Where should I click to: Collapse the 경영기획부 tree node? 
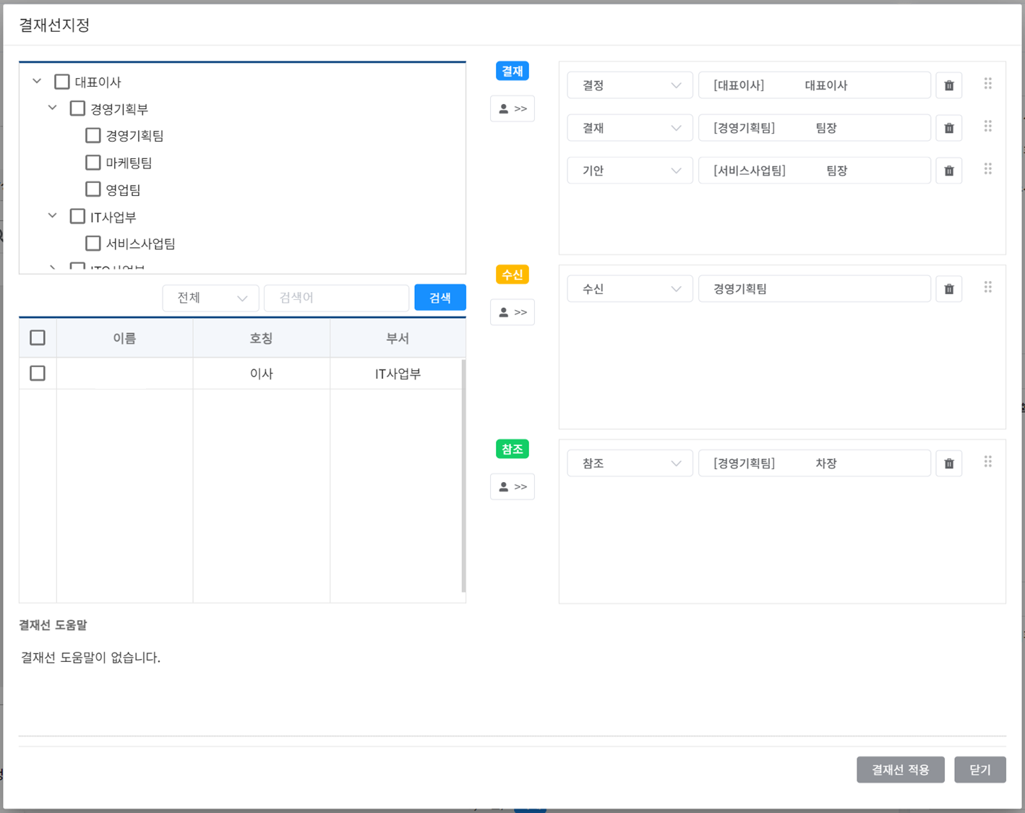click(53, 108)
